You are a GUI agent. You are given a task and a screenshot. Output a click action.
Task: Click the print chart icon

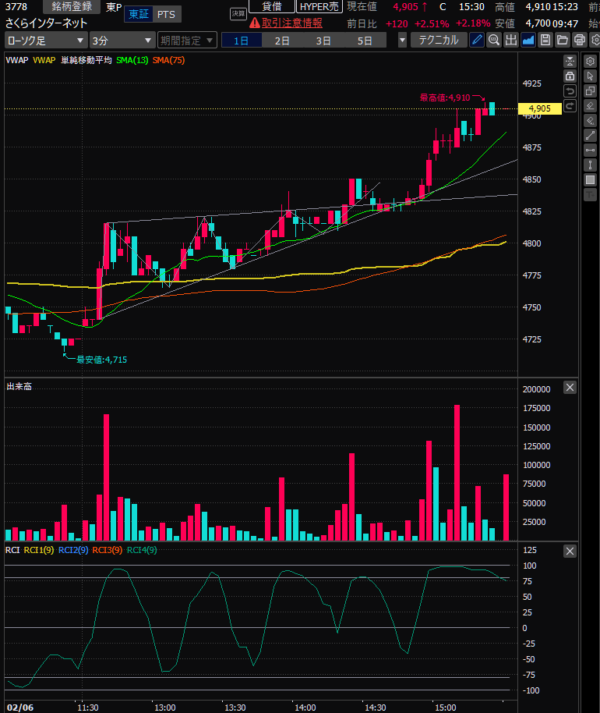click(579, 40)
